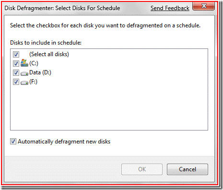This screenshot has height=190, width=223.
Task: Close the Select Disks For Schedule window
Action: 204,6
